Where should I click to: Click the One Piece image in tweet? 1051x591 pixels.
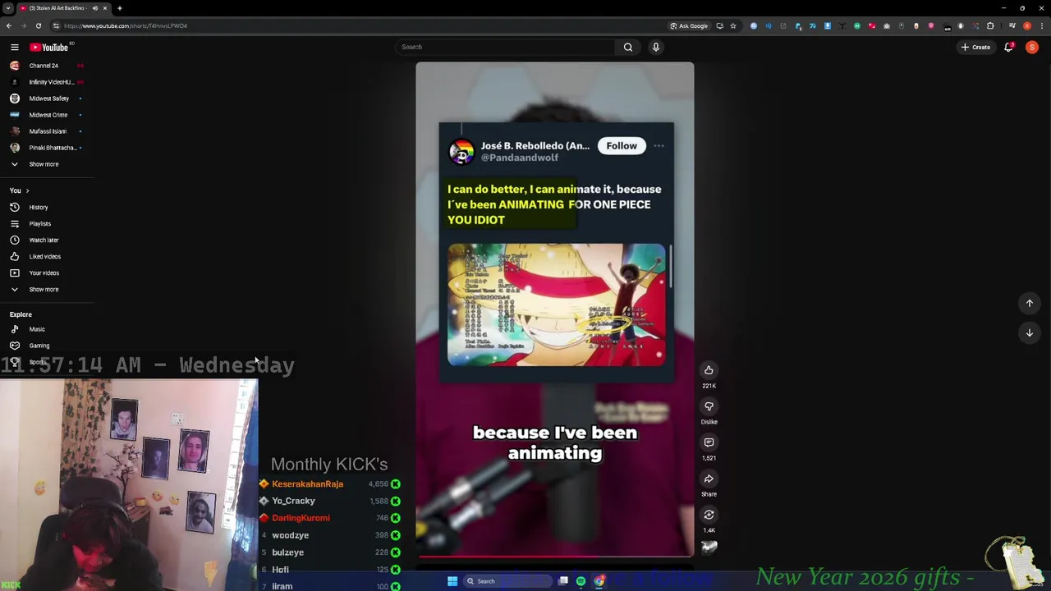557,305
